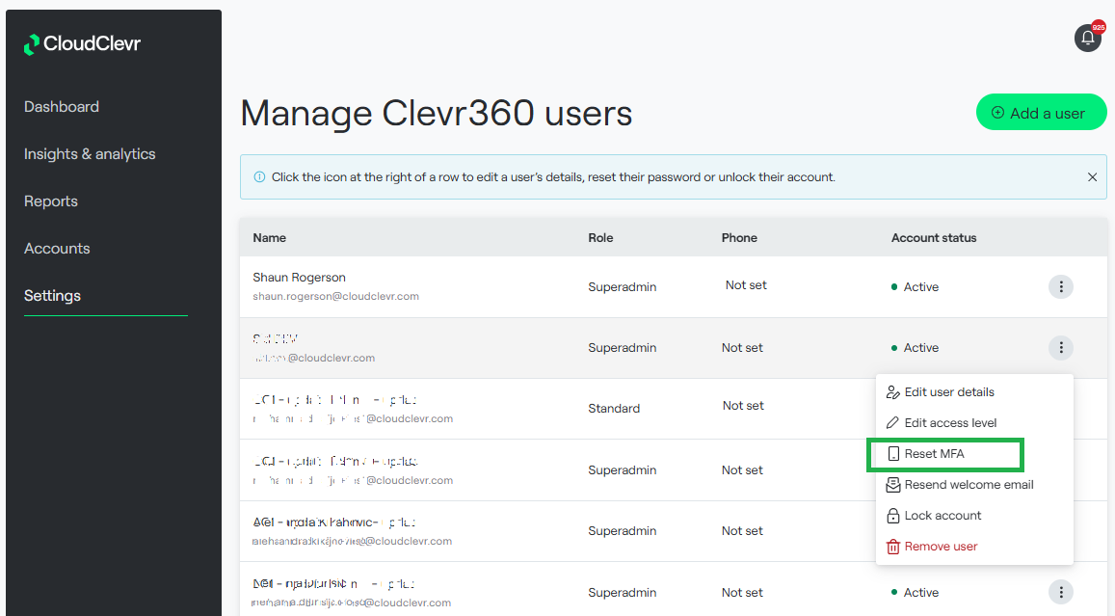1115x616 pixels.
Task: Go to Dashboard in sidebar
Action: coord(62,107)
